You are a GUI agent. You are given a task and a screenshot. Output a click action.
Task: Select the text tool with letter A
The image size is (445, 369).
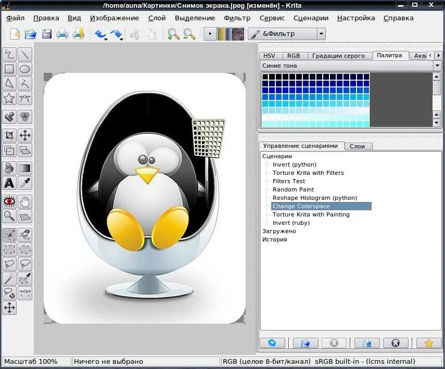tap(9, 183)
